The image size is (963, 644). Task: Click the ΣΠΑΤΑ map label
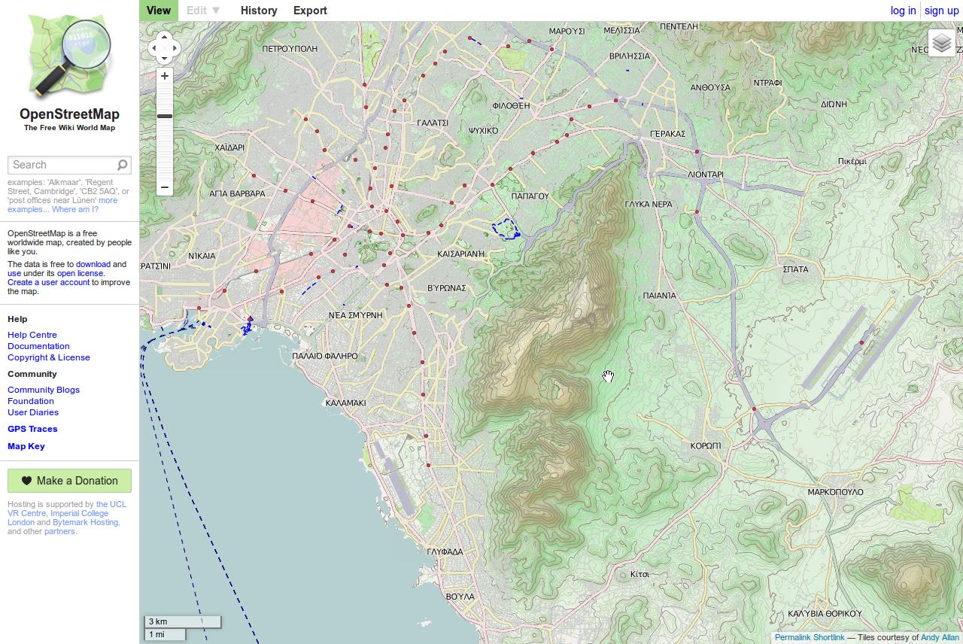[795, 269]
